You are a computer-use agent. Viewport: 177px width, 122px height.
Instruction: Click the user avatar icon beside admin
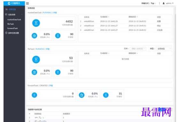click(164, 3)
